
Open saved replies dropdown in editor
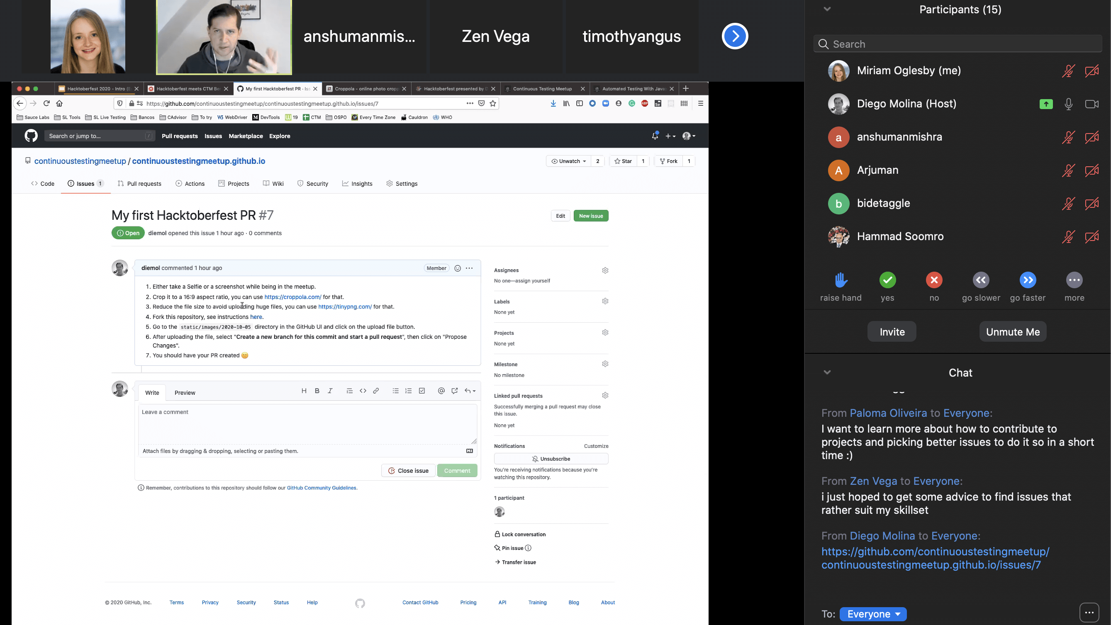pyautogui.click(x=470, y=391)
